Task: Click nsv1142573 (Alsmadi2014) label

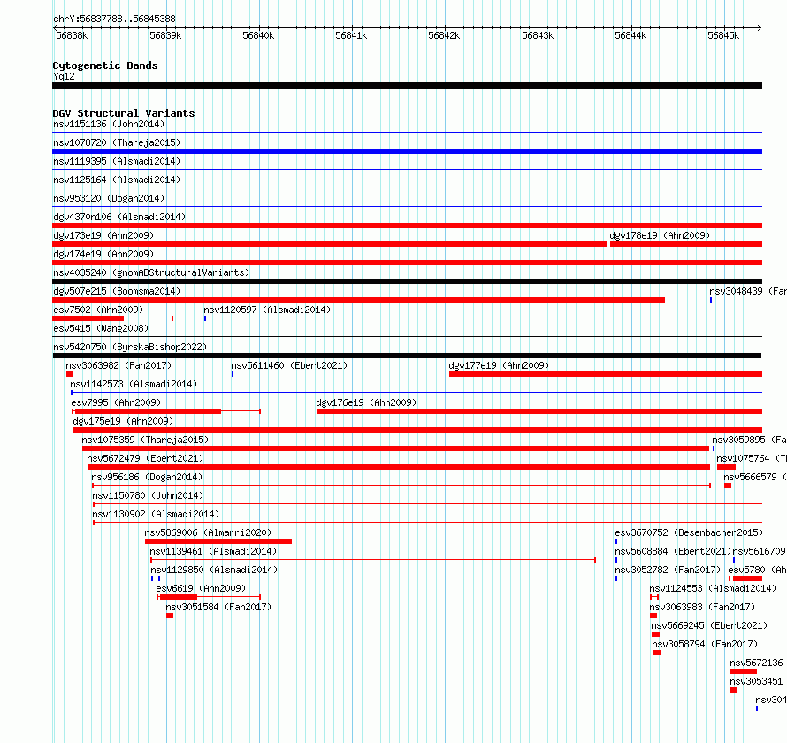Action: click(134, 384)
